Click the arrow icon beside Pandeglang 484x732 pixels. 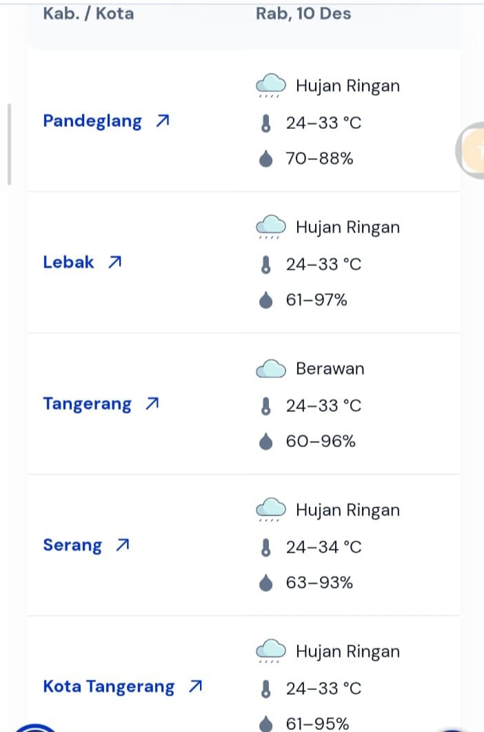(162, 121)
